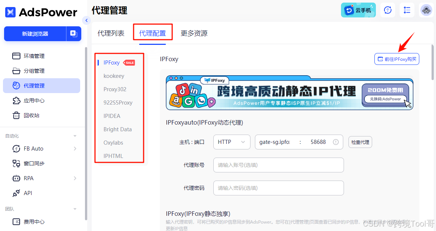
Task: Select kookeey in the provider list
Action: [x=114, y=76]
